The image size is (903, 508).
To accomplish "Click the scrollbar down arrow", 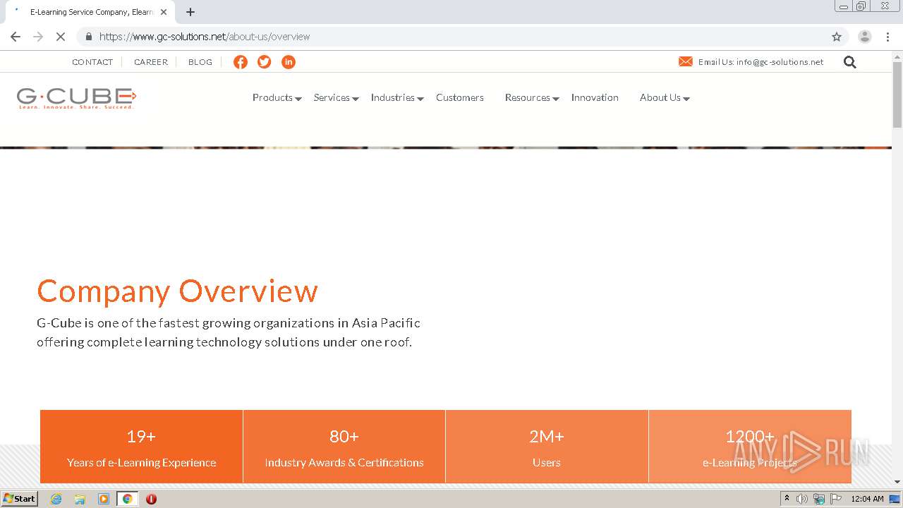I will tap(897, 482).
